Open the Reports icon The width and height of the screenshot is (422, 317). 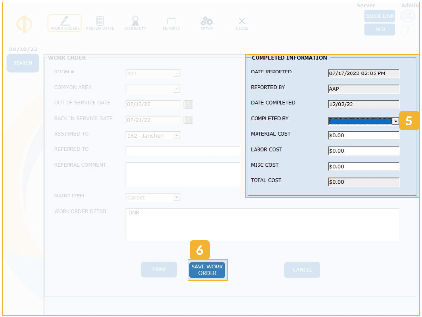171,23
